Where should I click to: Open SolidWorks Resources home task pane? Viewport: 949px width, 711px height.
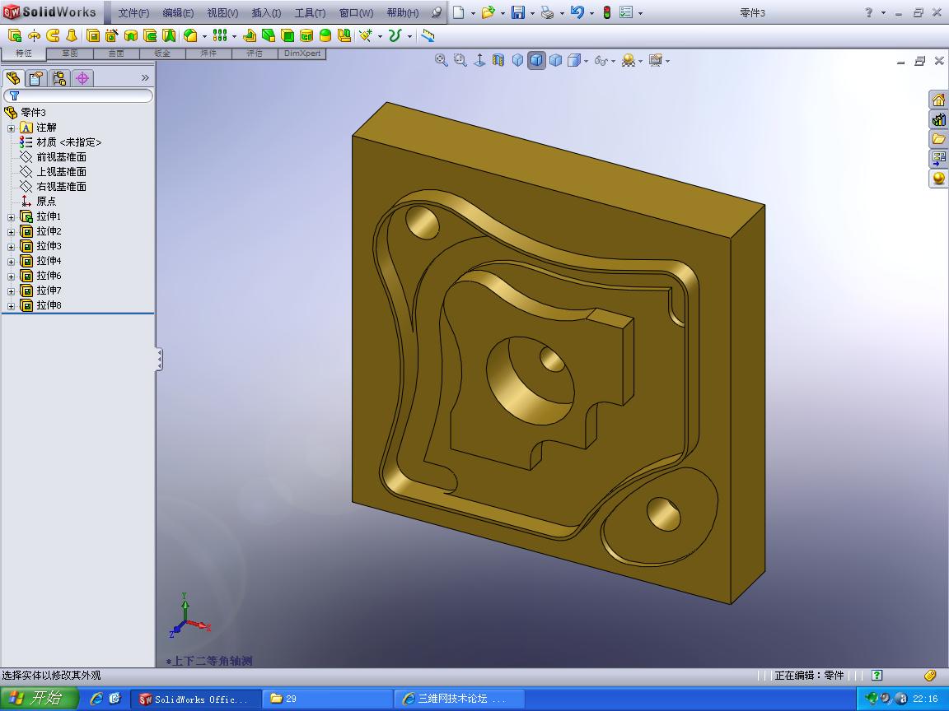pyautogui.click(x=938, y=100)
